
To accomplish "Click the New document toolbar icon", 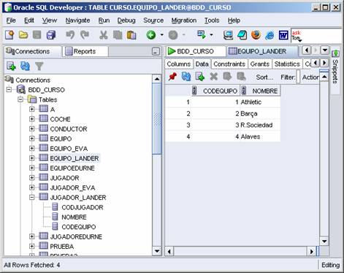I will (x=9, y=35).
